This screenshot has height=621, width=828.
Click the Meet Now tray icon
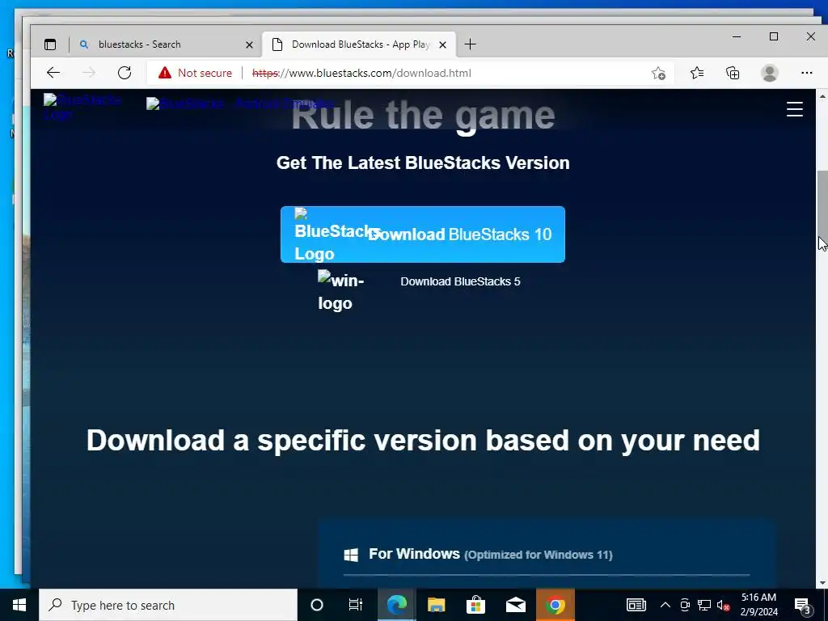[x=685, y=605]
